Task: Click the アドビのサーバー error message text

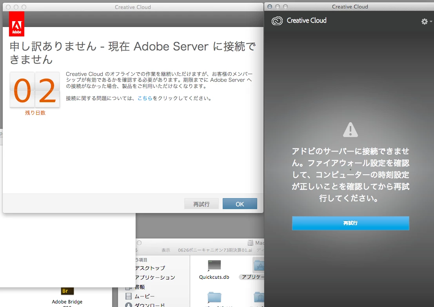Action: (350, 175)
